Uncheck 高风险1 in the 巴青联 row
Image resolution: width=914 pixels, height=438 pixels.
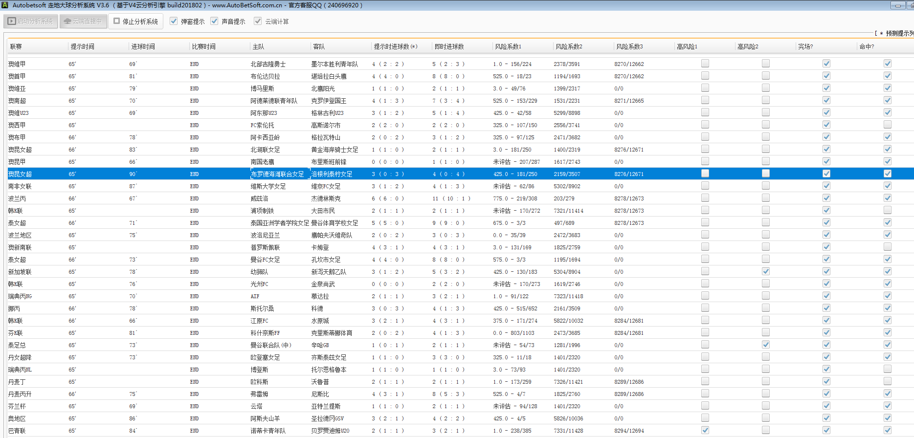[705, 430]
